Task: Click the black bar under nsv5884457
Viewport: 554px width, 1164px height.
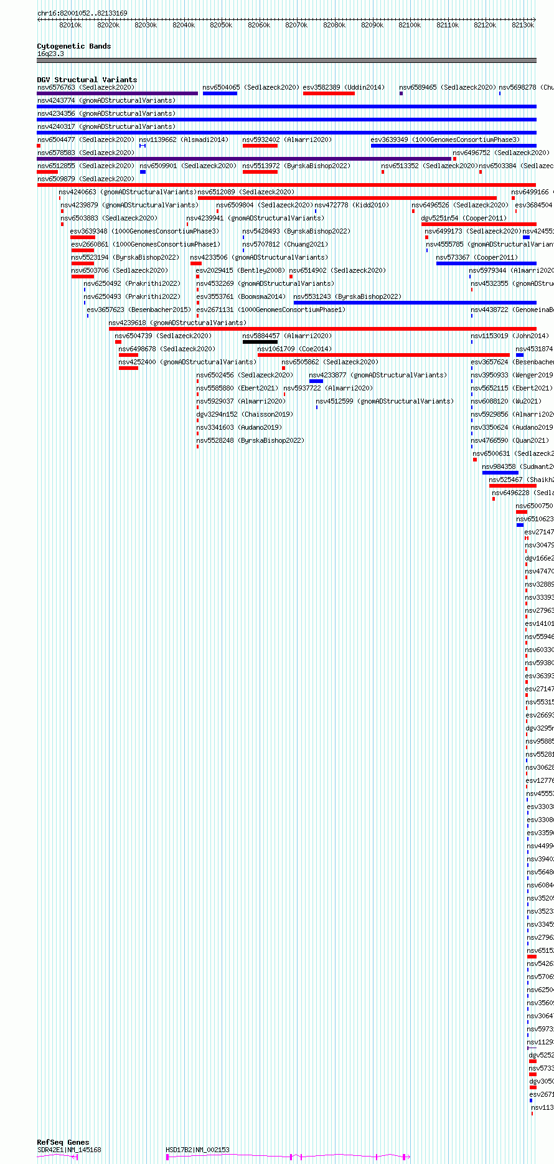Action: [x=260, y=341]
